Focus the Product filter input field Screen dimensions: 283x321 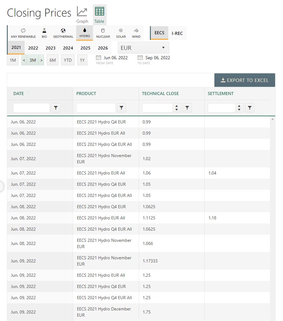point(96,108)
